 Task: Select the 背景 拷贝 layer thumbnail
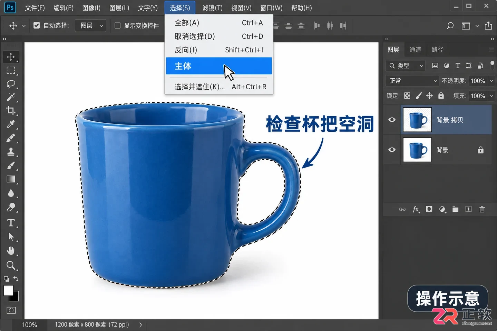click(x=417, y=120)
